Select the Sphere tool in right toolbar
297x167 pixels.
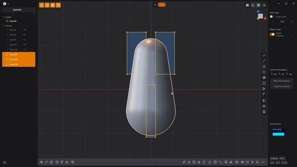(264, 101)
